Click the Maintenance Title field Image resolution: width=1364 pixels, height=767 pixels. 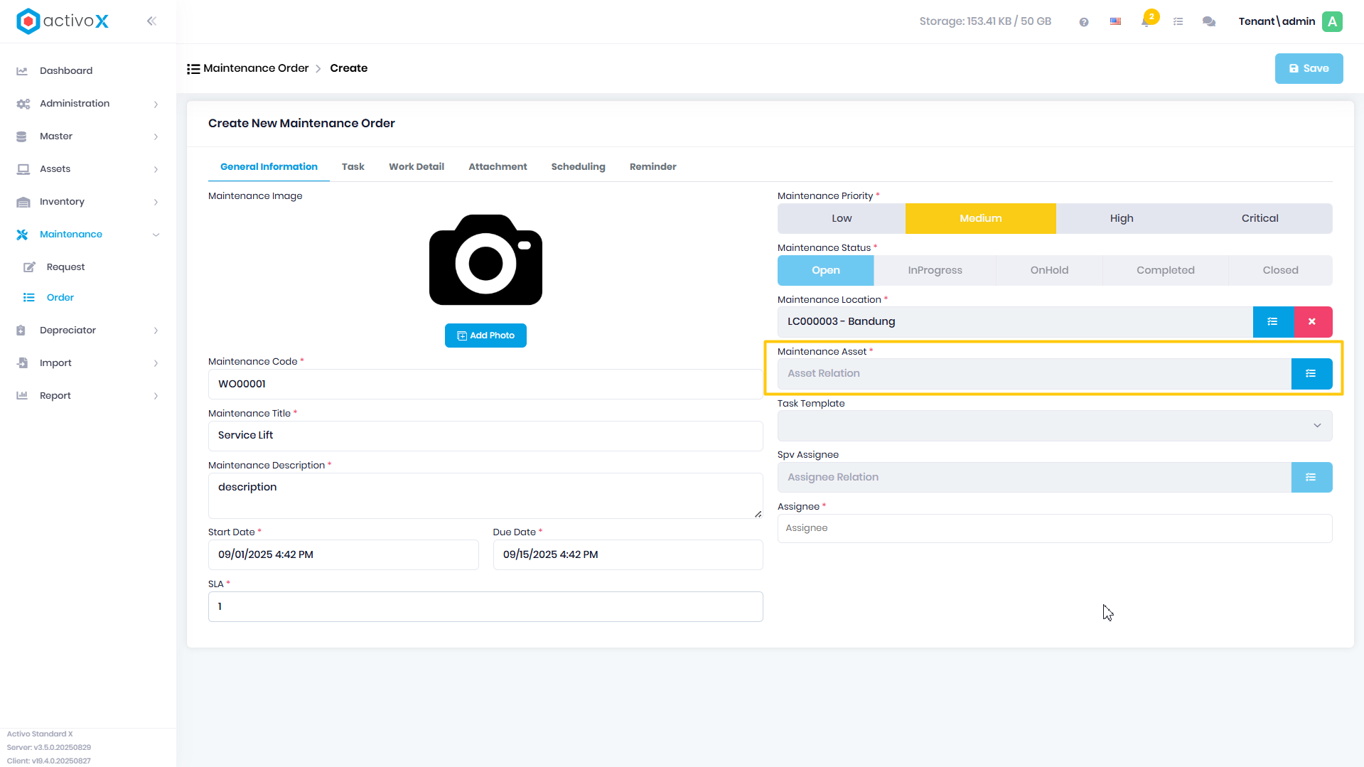[485, 436]
